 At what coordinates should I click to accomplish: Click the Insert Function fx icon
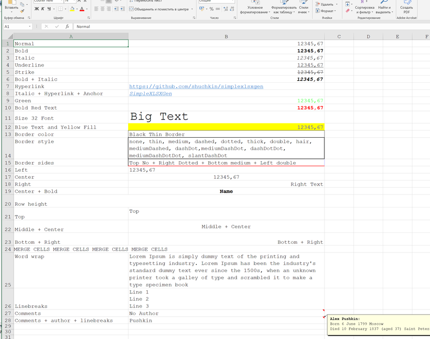(x=67, y=27)
